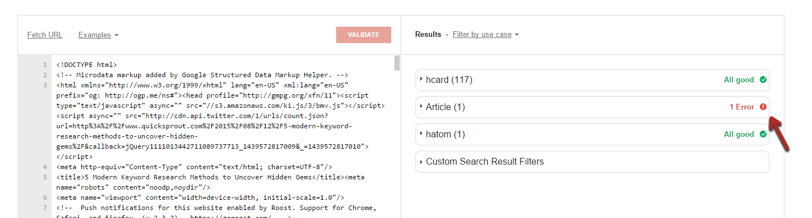This screenshot has height=218, width=812.
Task: Click the viewport meta tag line
Action: tap(200, 198)
